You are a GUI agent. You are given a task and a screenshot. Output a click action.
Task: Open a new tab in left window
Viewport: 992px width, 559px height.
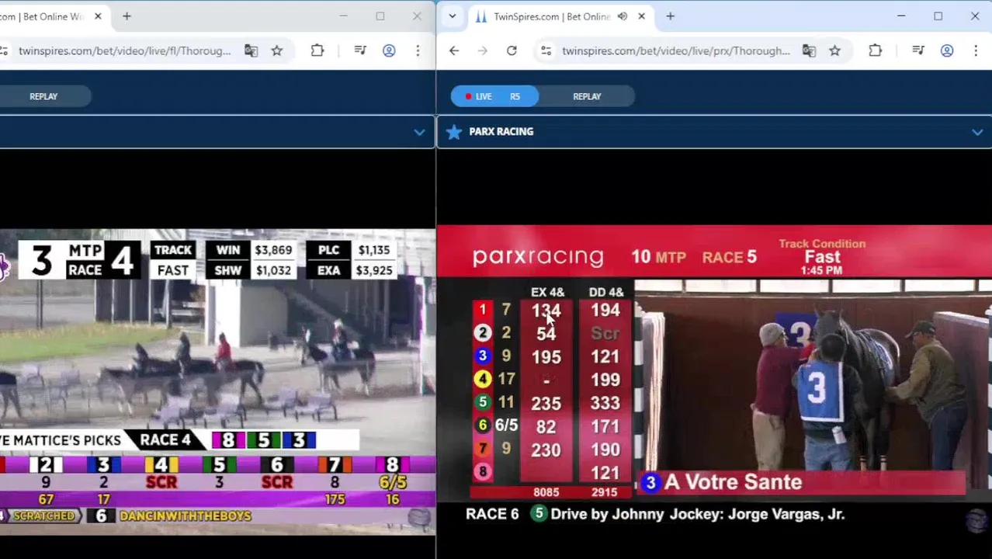pos(127,16)
